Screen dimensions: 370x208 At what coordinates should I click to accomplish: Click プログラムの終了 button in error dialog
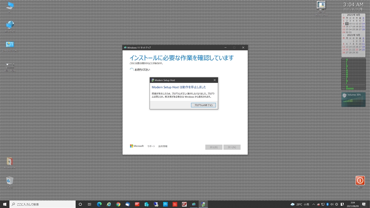point(203,105)
